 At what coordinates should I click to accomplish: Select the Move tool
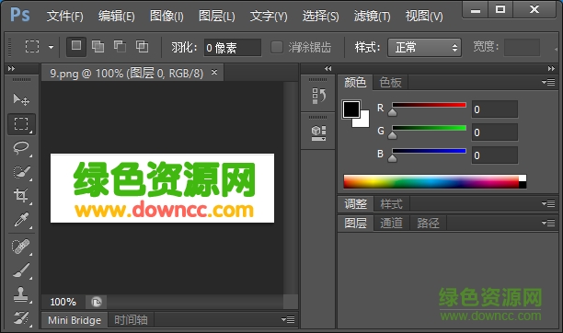[21, 99]
